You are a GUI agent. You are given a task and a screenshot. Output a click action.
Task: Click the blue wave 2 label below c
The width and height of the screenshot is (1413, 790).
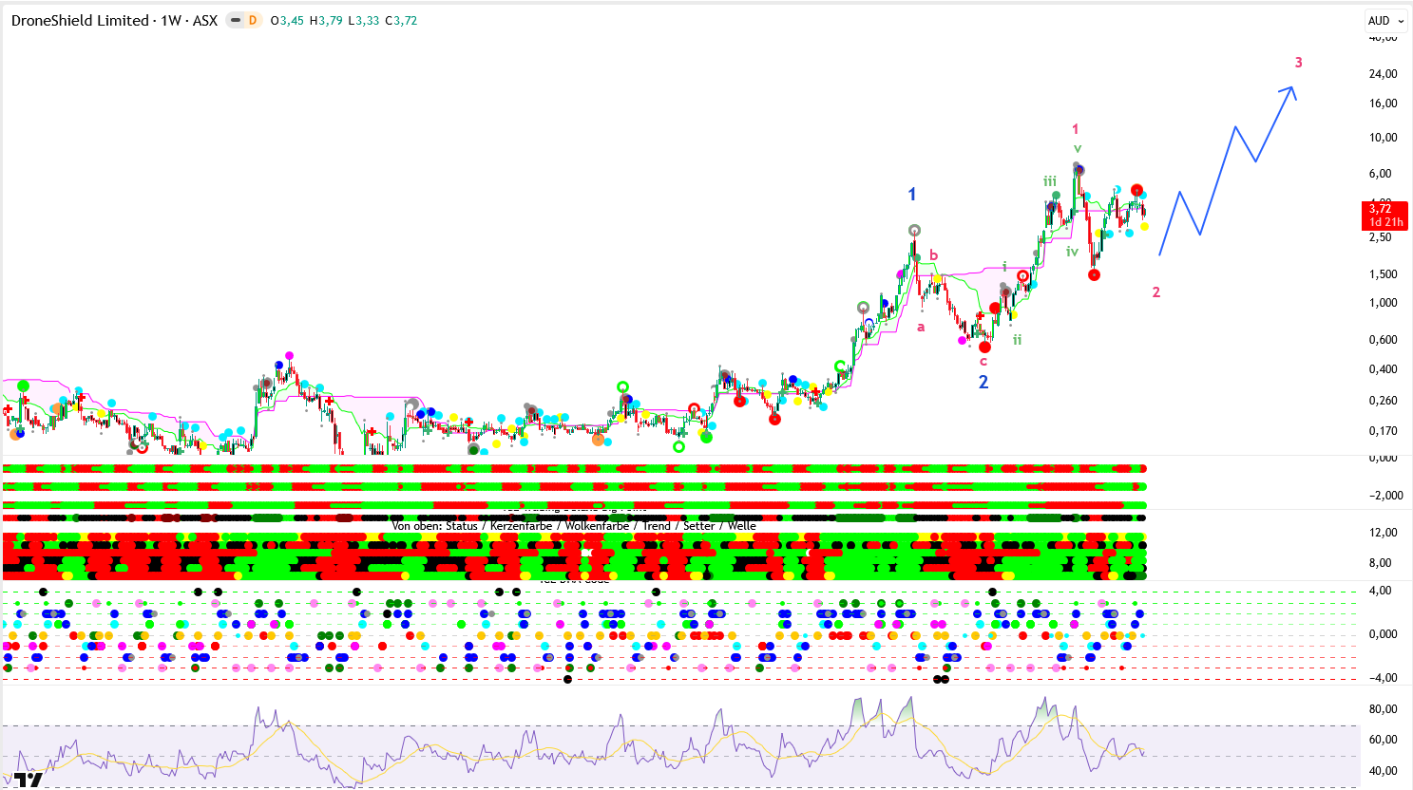(x=983, y=382)
